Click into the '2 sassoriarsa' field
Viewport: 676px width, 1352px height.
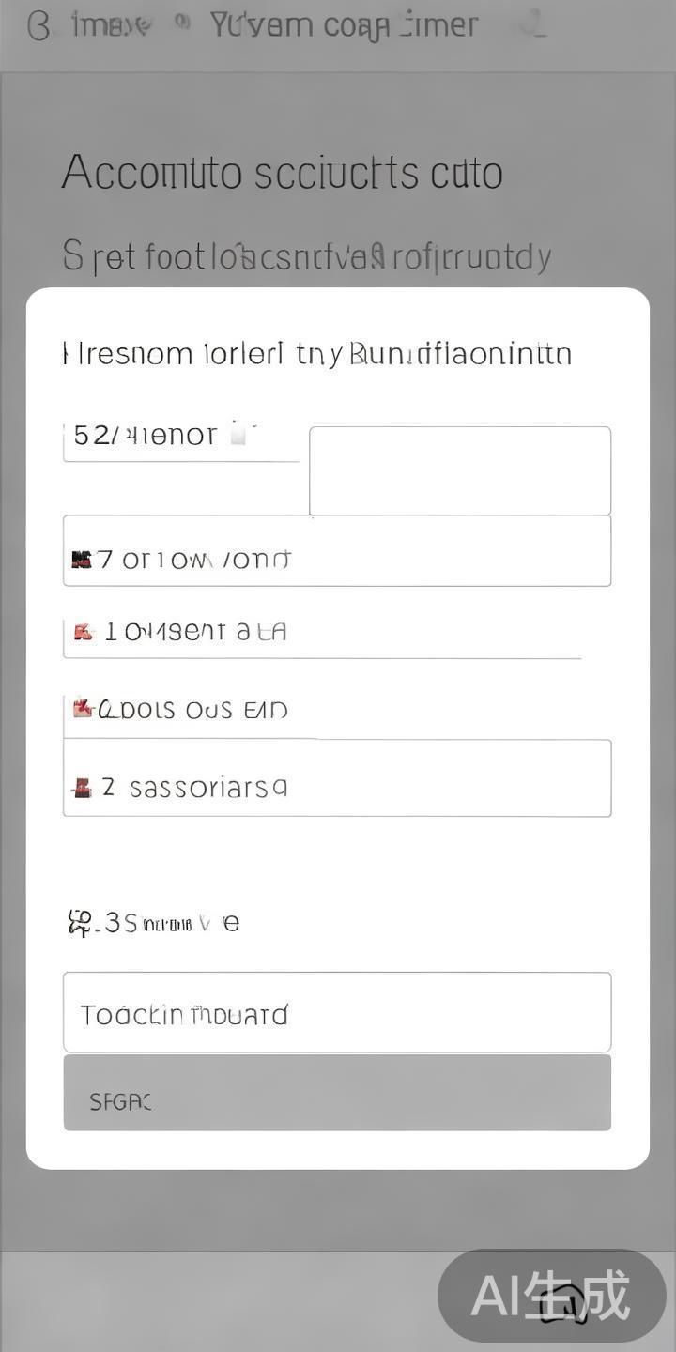[337, 778]
